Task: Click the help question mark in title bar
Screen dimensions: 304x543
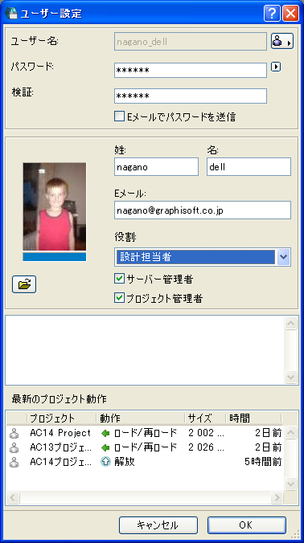Action: 272,14
